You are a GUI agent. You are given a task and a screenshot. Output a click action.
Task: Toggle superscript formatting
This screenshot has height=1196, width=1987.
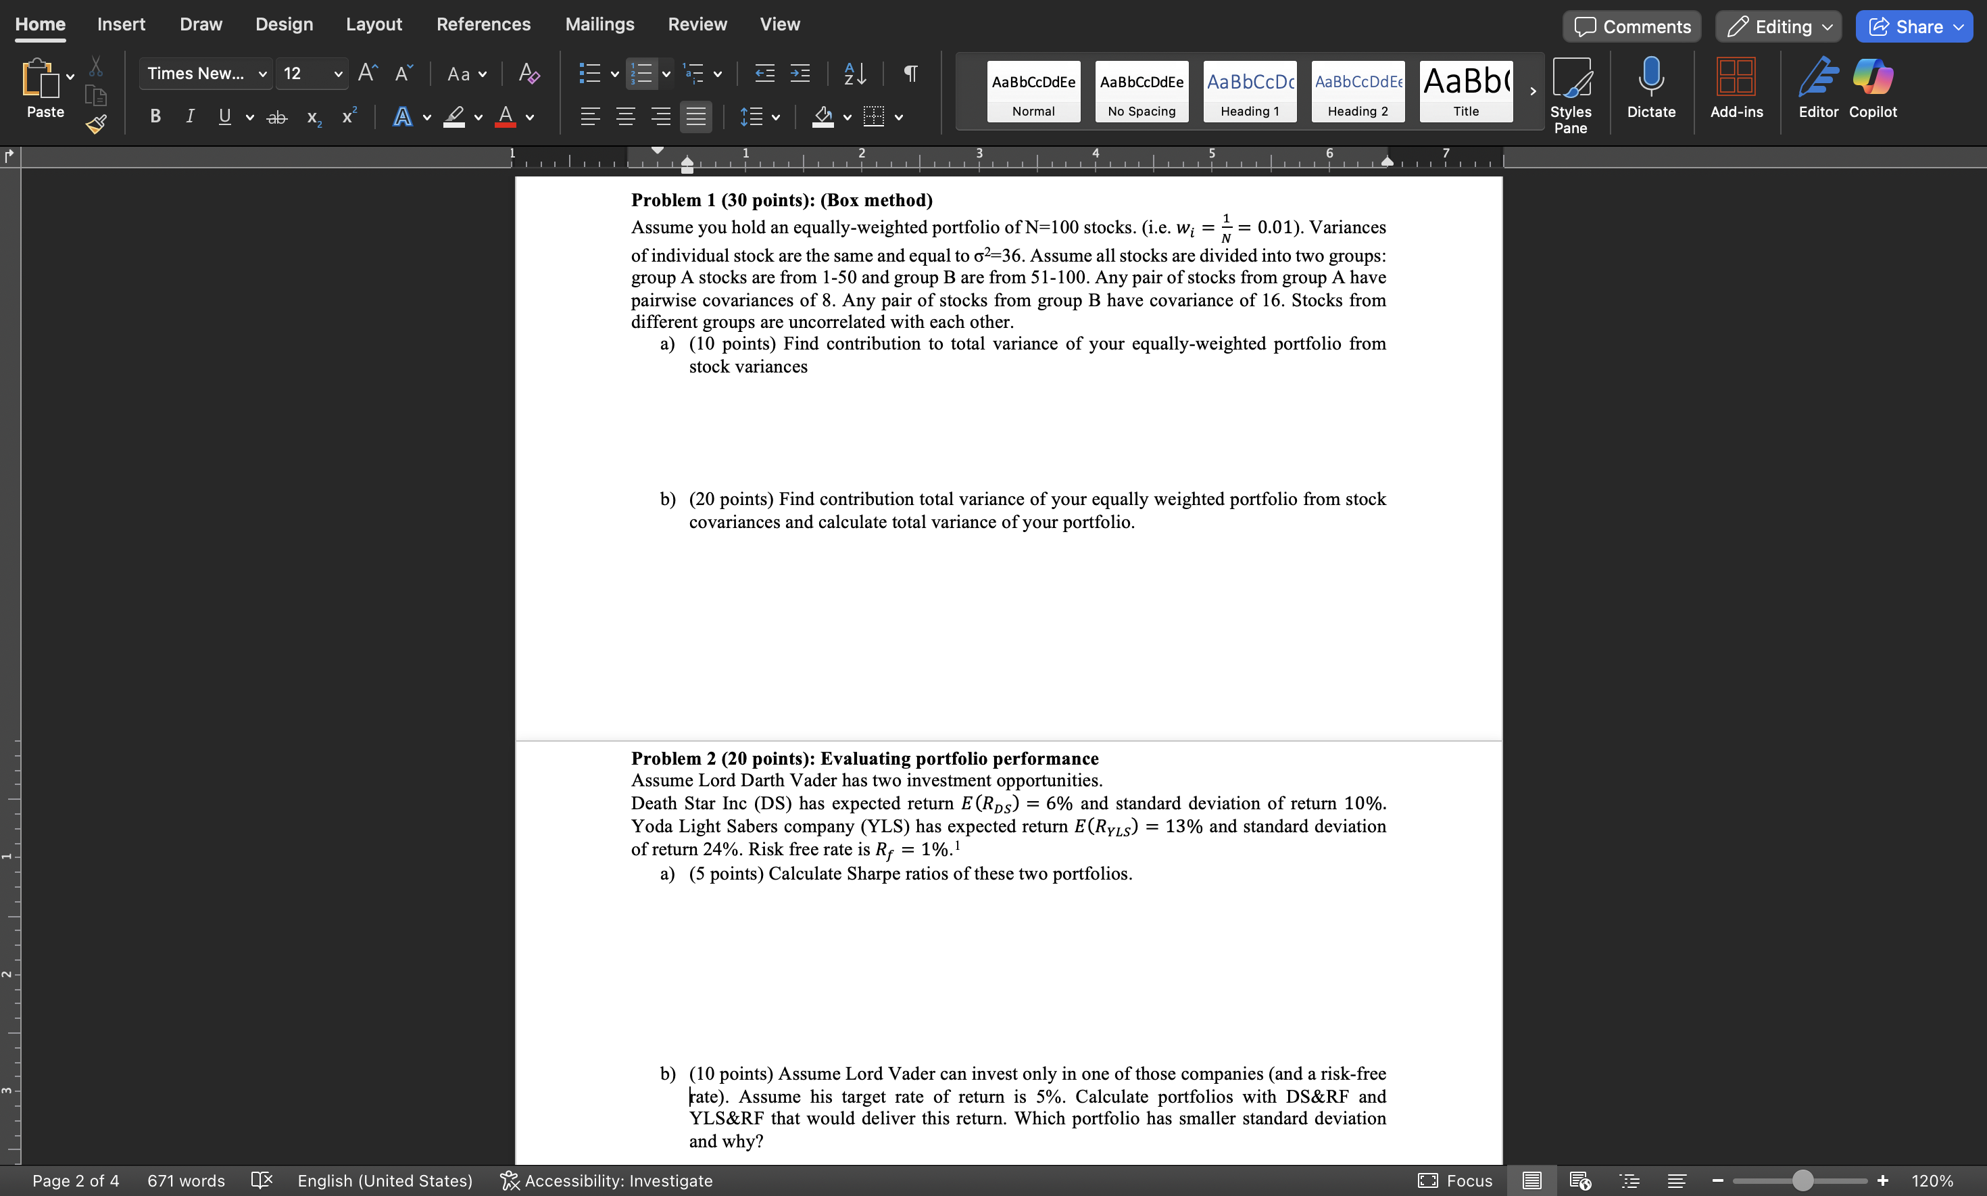[349, 116]
